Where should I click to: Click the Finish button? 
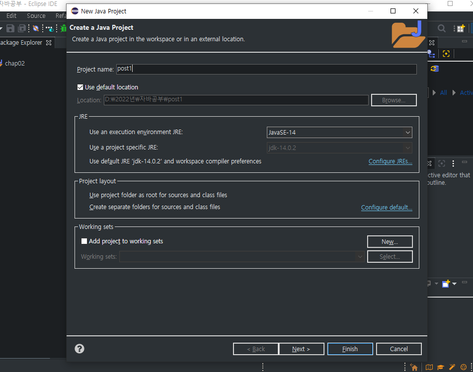click(x=350, y=349)
